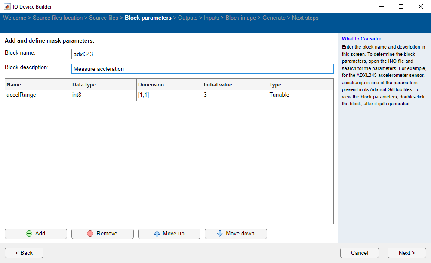Click the green plus Add icon
The width and height of the screenshot is (431, 263).
click(x=29, y=234)
